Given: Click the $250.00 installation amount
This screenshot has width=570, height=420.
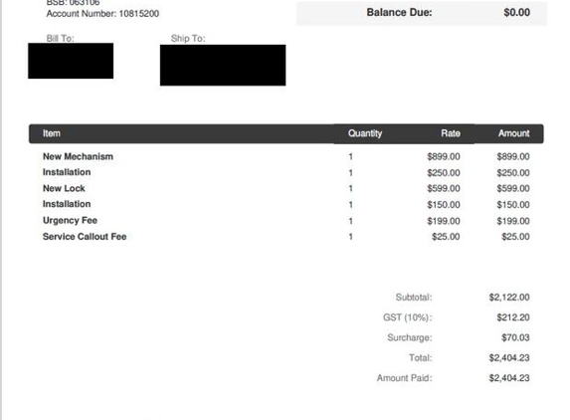Looking at the screenshot, I should click(x=513, y=173).
